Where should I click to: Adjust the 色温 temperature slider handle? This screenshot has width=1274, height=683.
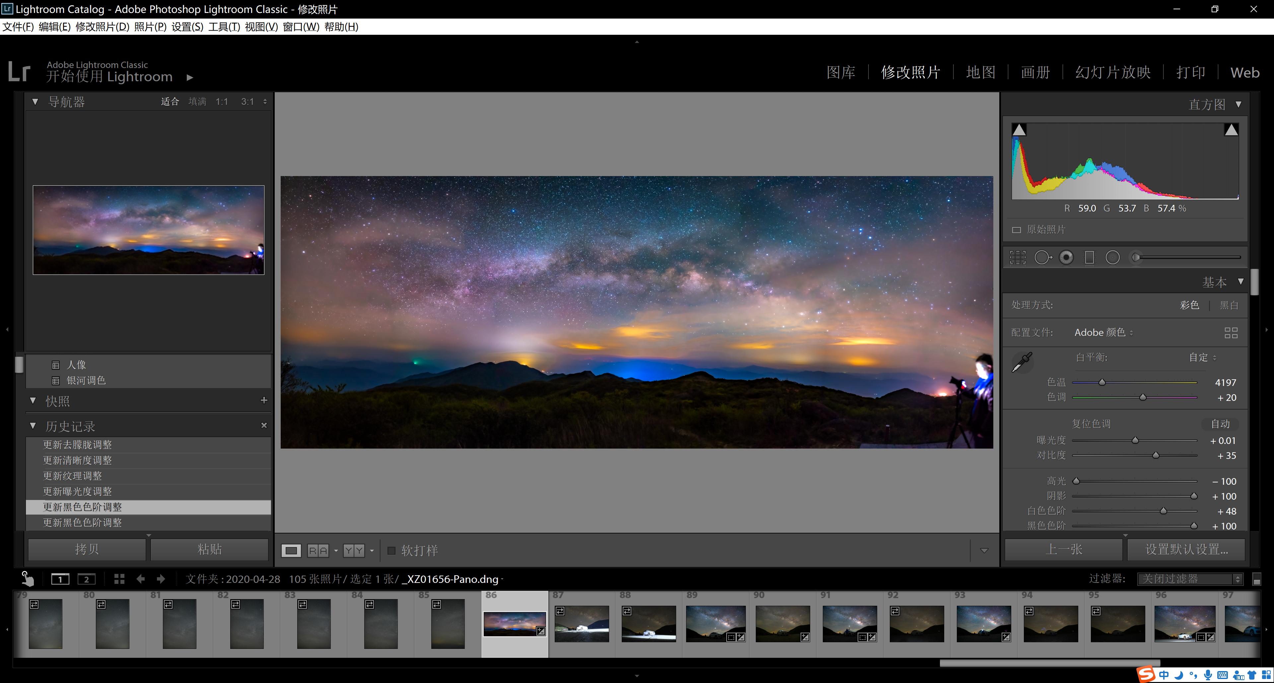coord(1102,383)
